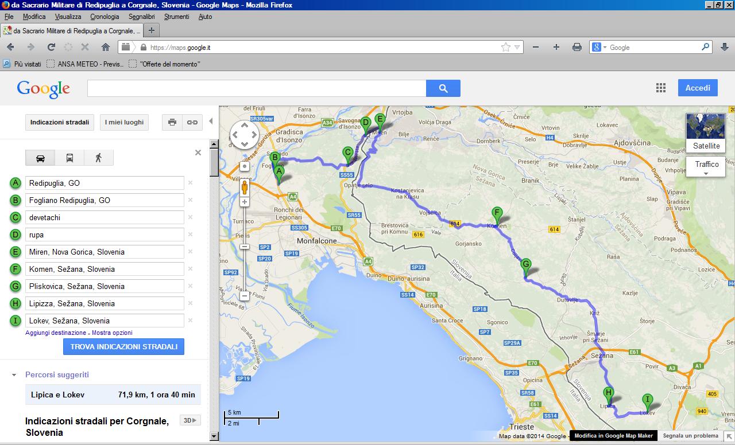Click TROVA INDICAZIONI STRADALI button

click(124, 347)
